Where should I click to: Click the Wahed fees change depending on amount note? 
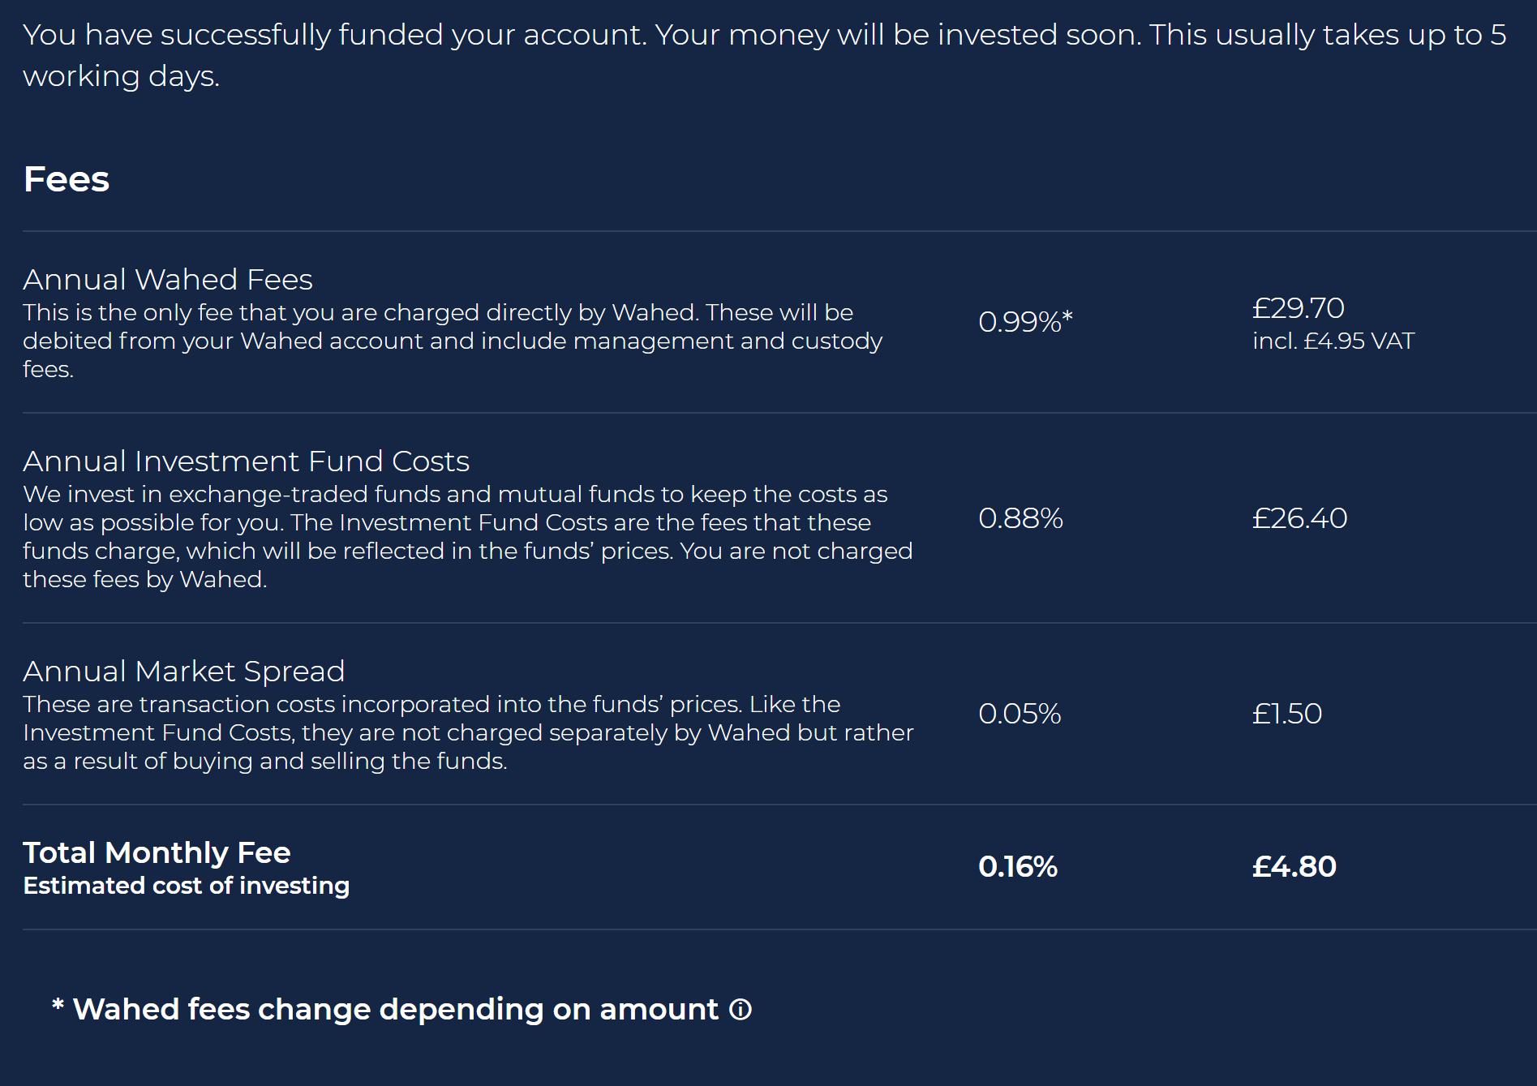click(386, 1010)
